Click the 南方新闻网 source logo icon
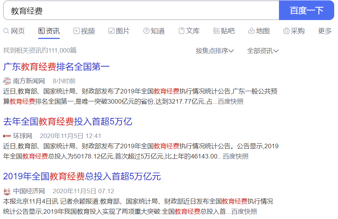The height and width of the screenshot is (219, 338). 7,81
